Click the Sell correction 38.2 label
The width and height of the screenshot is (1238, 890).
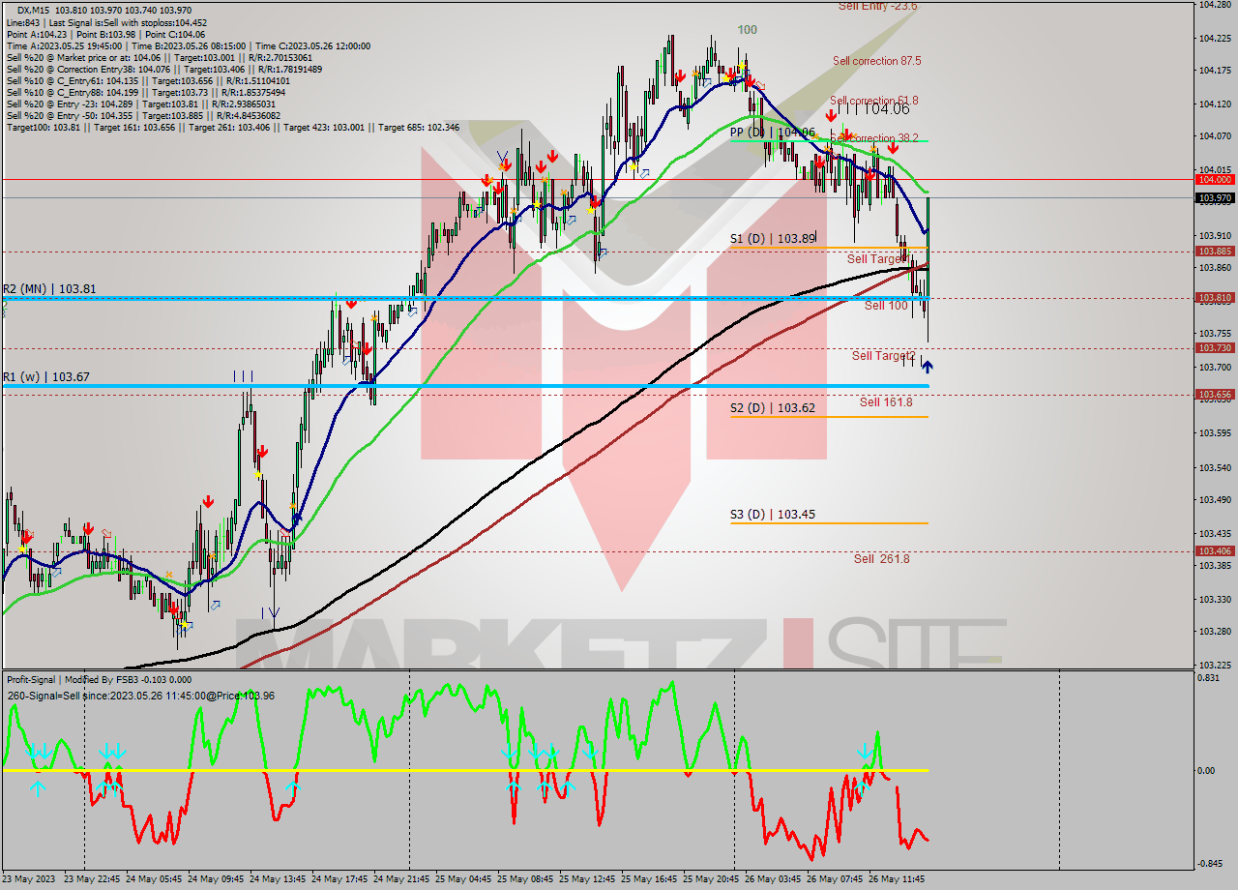(x=874, y=138)
